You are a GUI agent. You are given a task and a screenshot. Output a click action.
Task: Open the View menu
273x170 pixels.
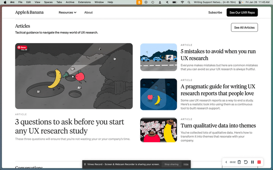point(37,2)
